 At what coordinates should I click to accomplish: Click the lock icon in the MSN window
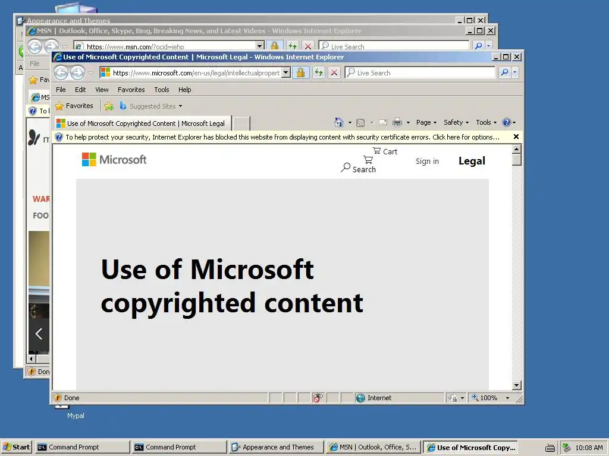(x=274, y=46)
